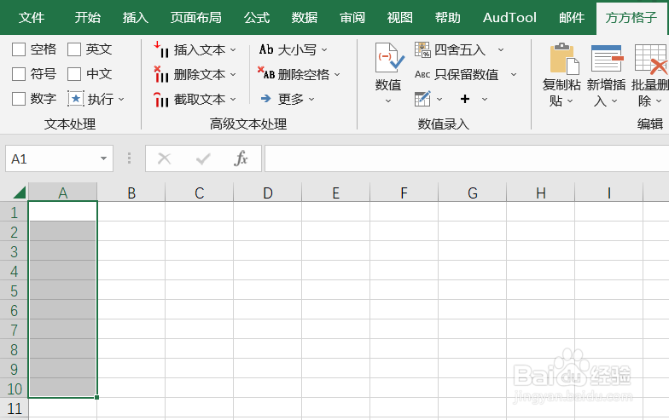Expand the Name Box dropdown arrow
The width and height of the screenshot is (669, 420).
[104, 158]
